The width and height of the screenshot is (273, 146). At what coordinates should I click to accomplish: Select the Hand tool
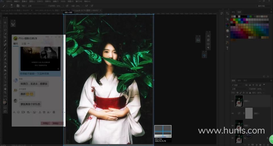pyautogui.click(x=5, y=89)
